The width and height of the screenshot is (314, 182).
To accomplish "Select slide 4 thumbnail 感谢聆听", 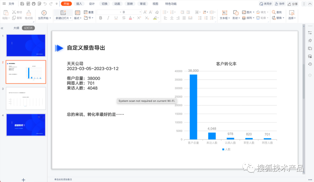I will [26, 125].
